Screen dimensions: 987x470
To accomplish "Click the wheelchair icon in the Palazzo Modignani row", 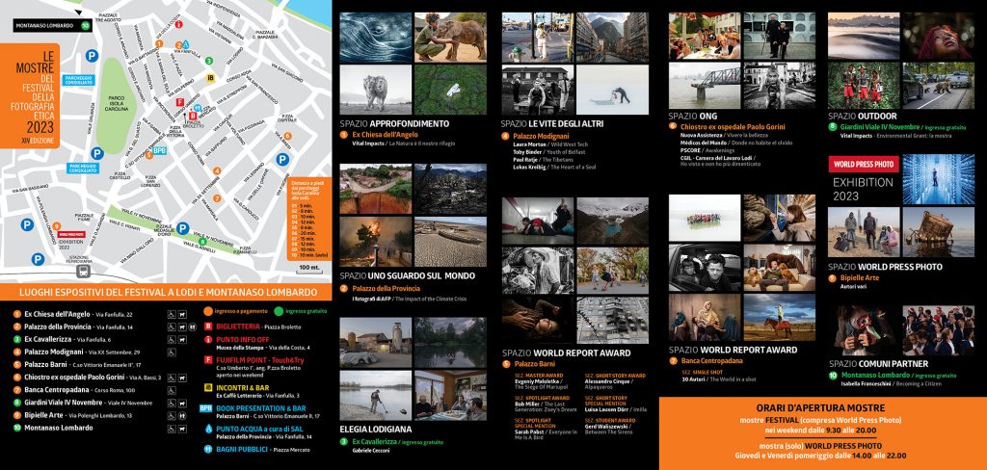I will pos(172,352).
